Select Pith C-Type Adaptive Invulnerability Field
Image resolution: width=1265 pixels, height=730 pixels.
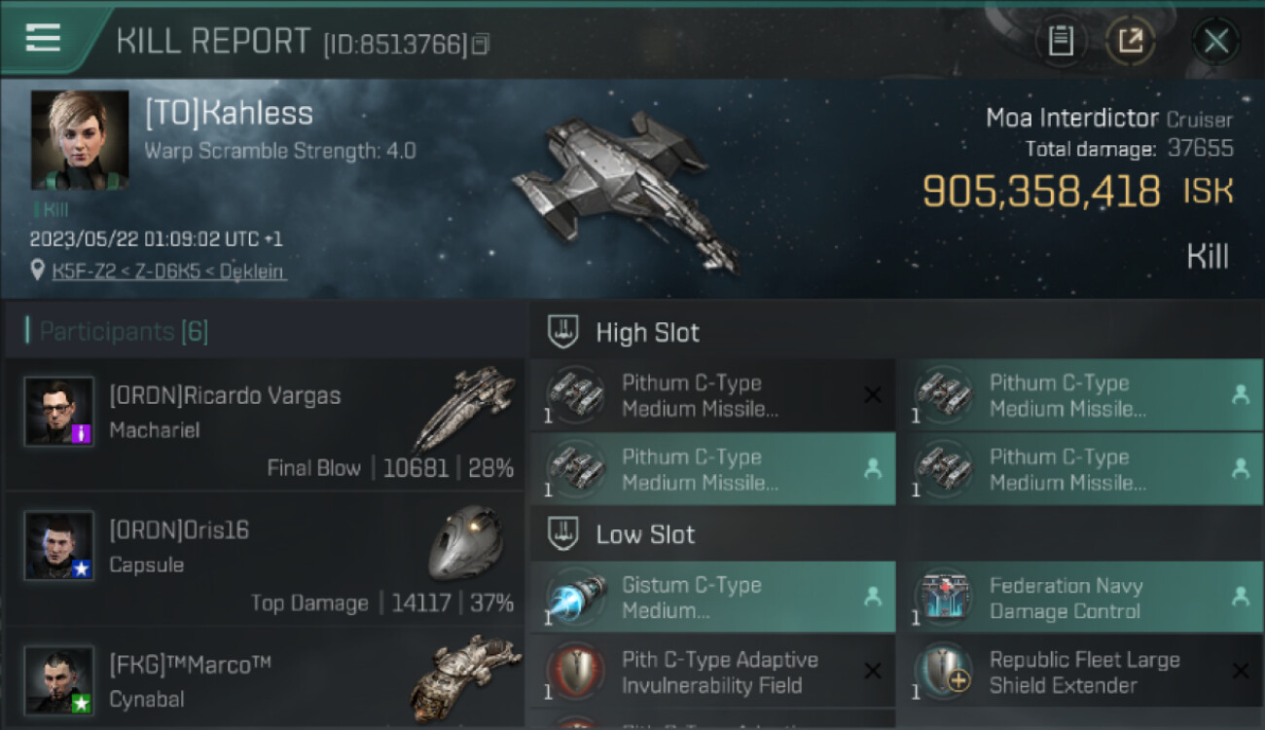[x=713, y=672]
